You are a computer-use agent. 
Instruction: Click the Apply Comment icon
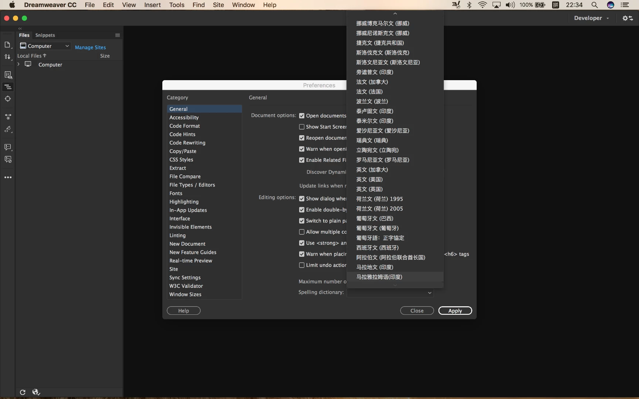[x=8, y=147]
